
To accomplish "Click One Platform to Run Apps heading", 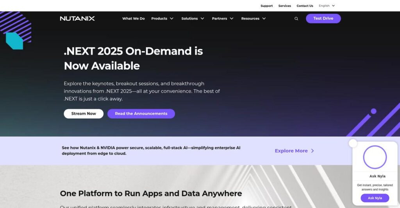I will pyautogui.click(x=151, y=194).
